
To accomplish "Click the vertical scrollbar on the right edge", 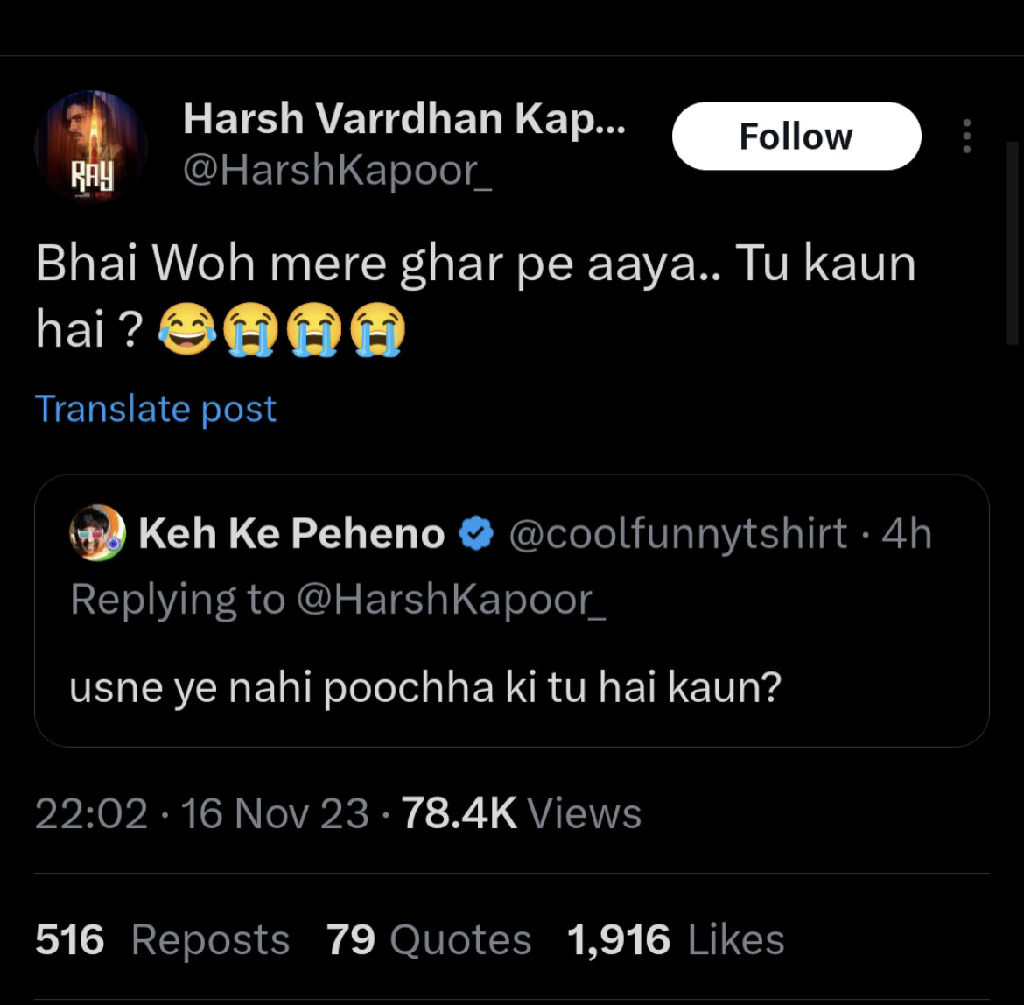I will click(1014, 245).
